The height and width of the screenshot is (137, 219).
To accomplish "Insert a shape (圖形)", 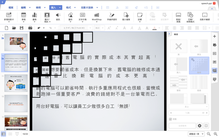I will (70, 17).
